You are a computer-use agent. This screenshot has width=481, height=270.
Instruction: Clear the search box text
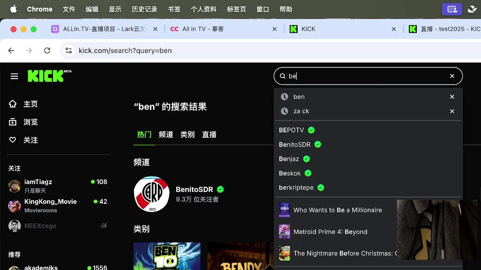tap(452, 76)
